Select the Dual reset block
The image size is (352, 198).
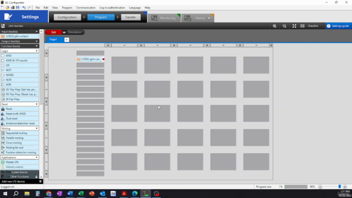tap(20, 119)
